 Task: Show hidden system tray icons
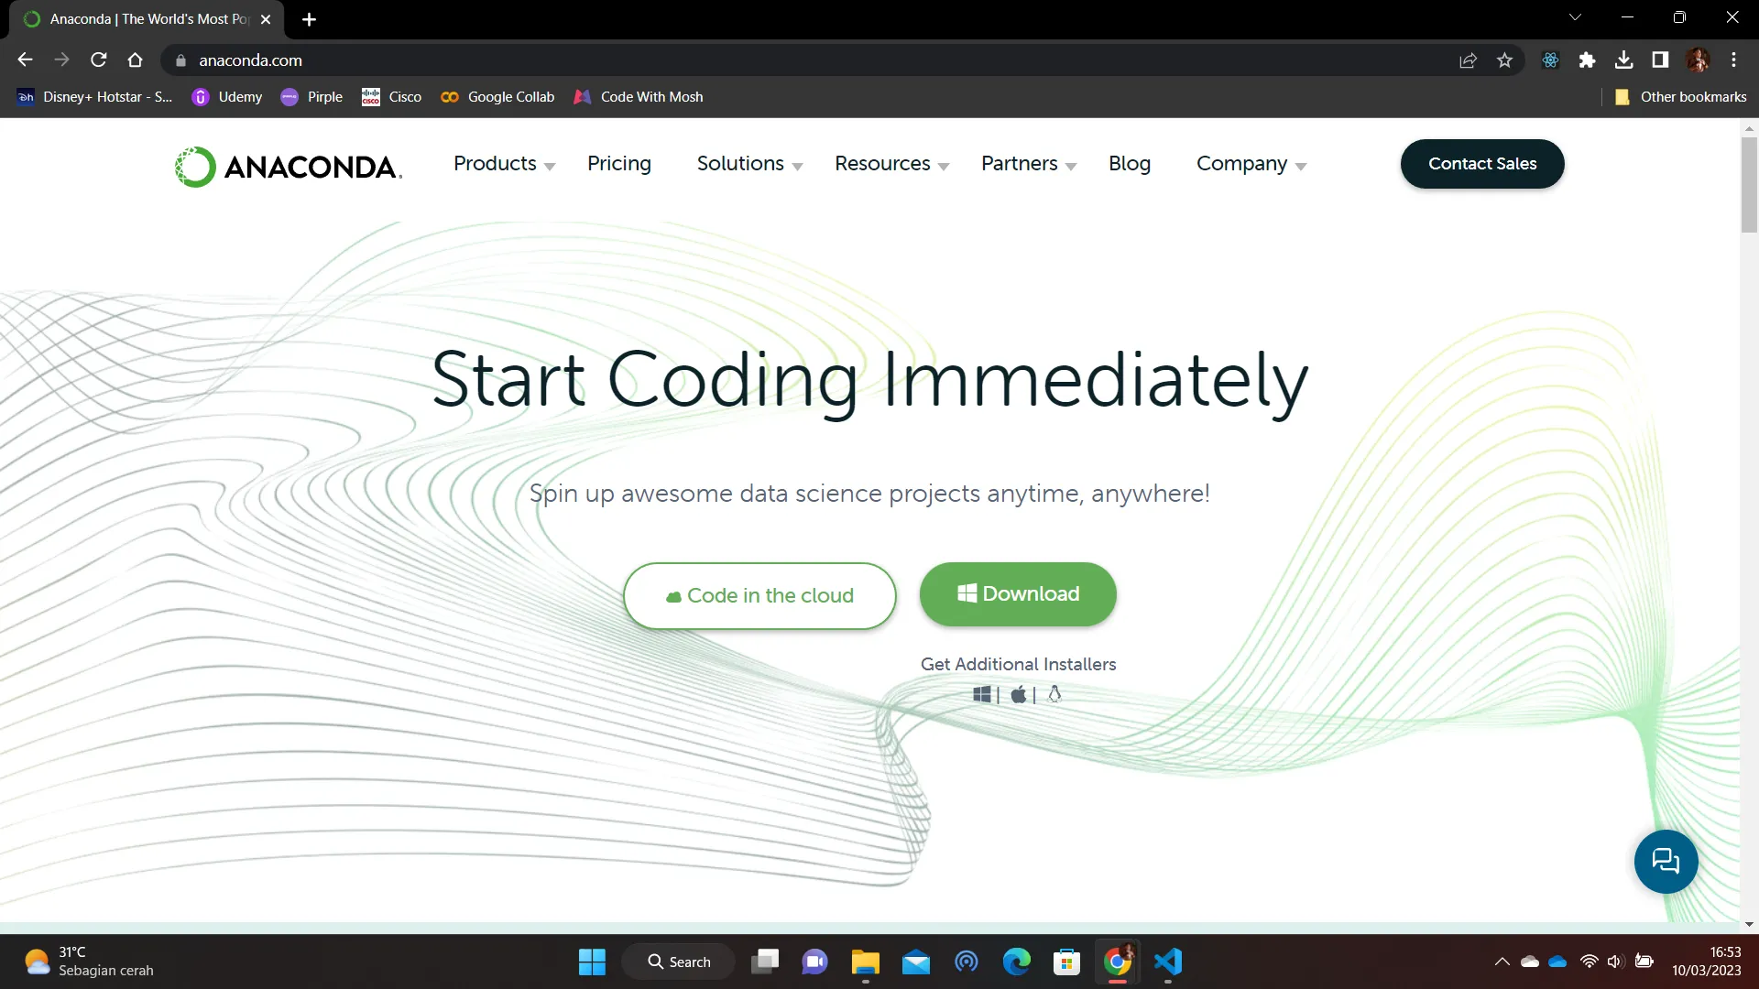point(1502,962)
